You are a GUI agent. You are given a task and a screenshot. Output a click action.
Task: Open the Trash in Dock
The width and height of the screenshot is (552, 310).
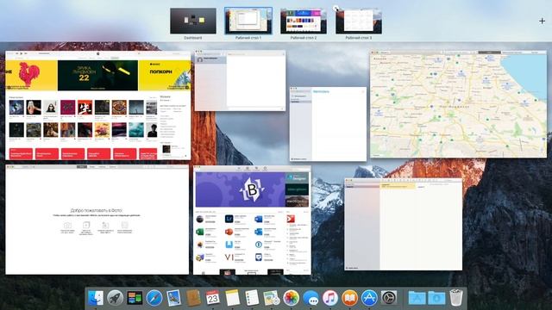coord(456,298)
